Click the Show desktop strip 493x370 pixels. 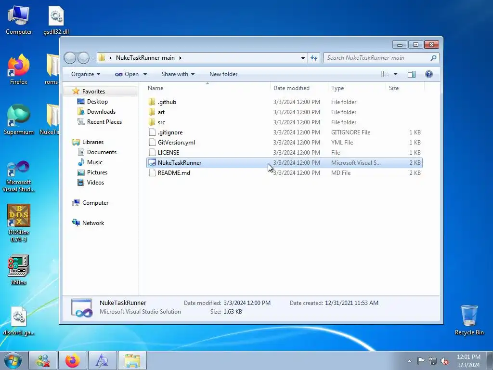(490, 360)
